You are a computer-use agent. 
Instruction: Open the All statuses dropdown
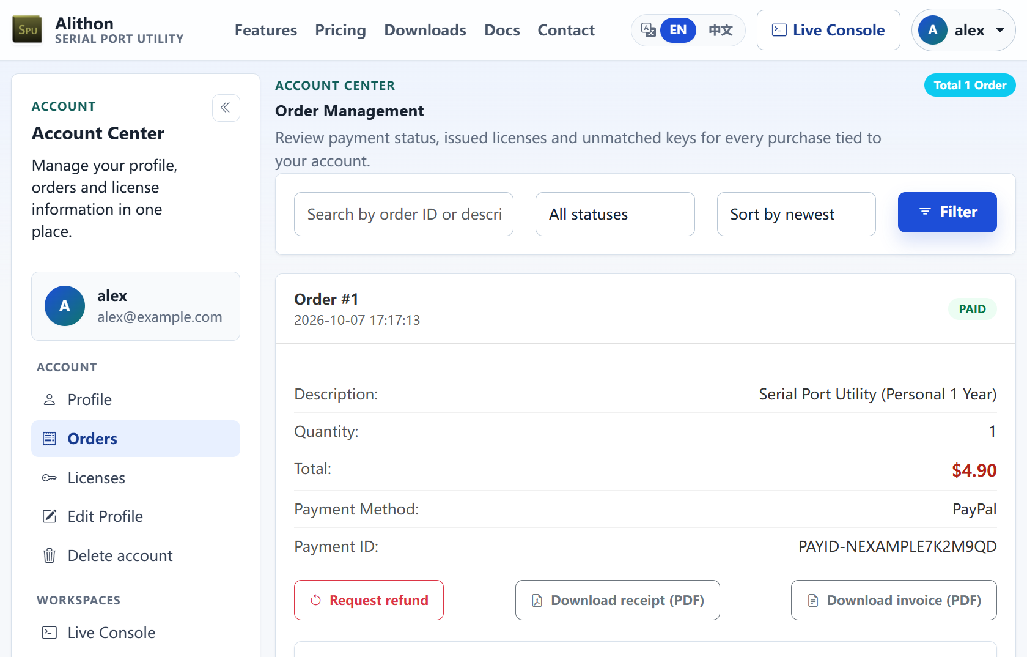tap(615, 214)
